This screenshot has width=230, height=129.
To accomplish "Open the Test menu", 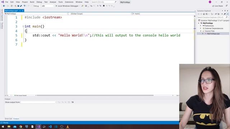I will 46,2.
